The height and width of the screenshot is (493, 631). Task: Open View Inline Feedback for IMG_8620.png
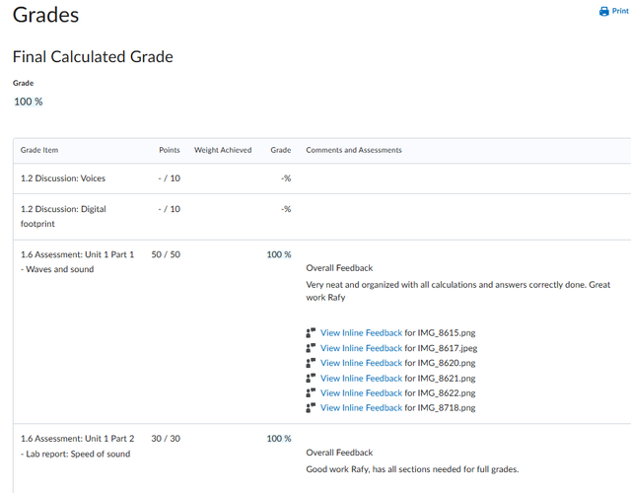click(x=361, y=363)
